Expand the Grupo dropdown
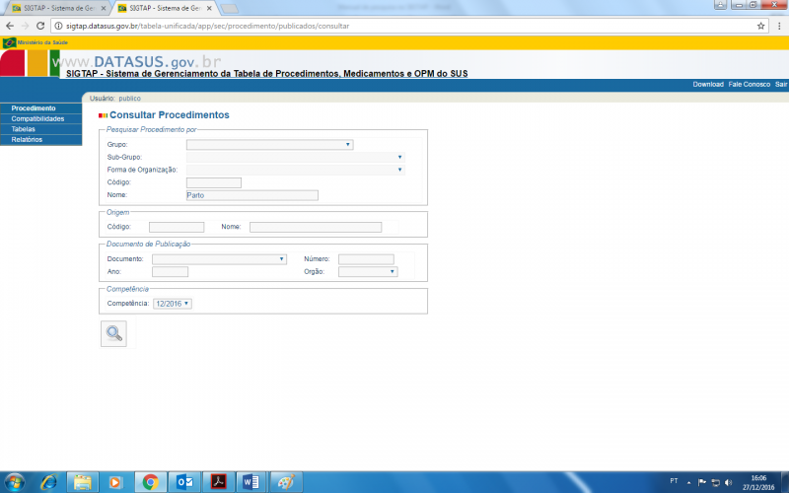The height and width of the screenshot is (493, 789). click(x=269, y=144)
